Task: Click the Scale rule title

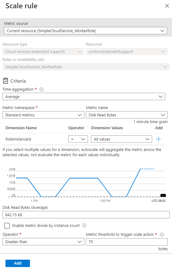Action: pyautogui.click(x=21, y=6)
